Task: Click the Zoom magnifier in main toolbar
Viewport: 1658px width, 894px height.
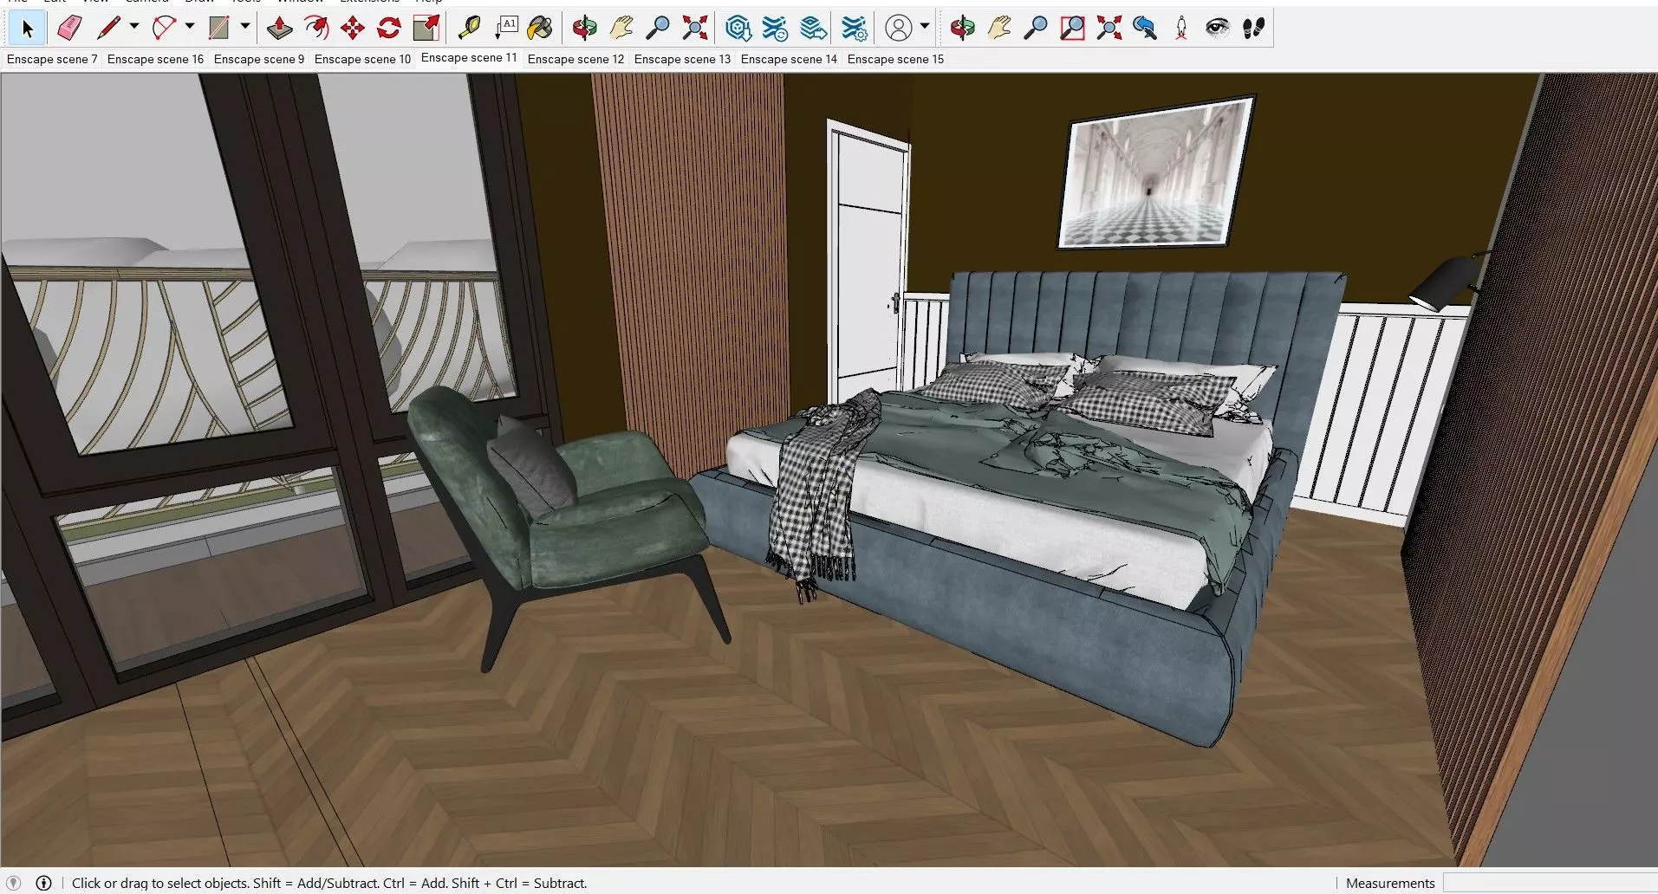Action: (x=658, y=29)
